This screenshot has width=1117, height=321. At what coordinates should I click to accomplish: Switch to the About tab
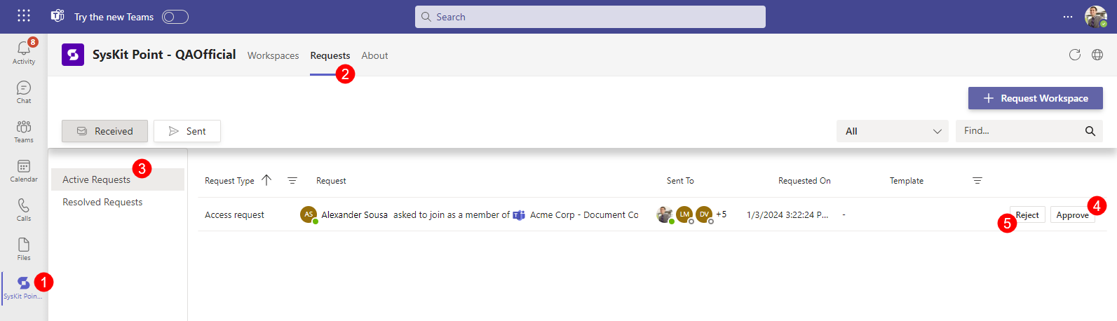pos(374,55)
